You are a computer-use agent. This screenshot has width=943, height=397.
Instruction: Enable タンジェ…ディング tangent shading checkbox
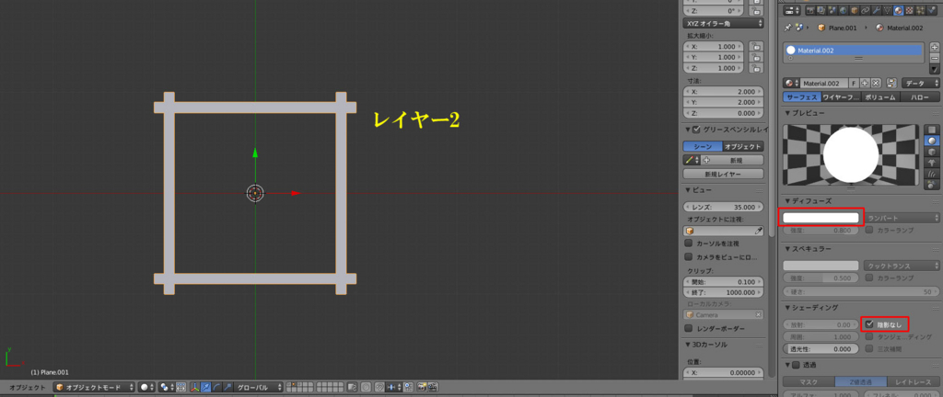coord(869,337)
